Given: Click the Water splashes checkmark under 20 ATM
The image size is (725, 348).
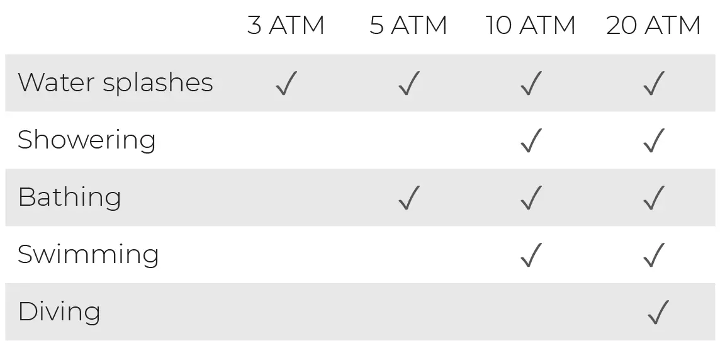Looking at the screenshot, I should [x=654, y=83].
